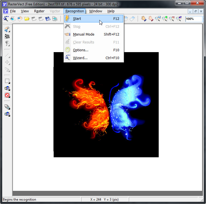Click the pointing hand icon beside Manual Mode
This screenshot has width=206, height=204.
point(67,34)
